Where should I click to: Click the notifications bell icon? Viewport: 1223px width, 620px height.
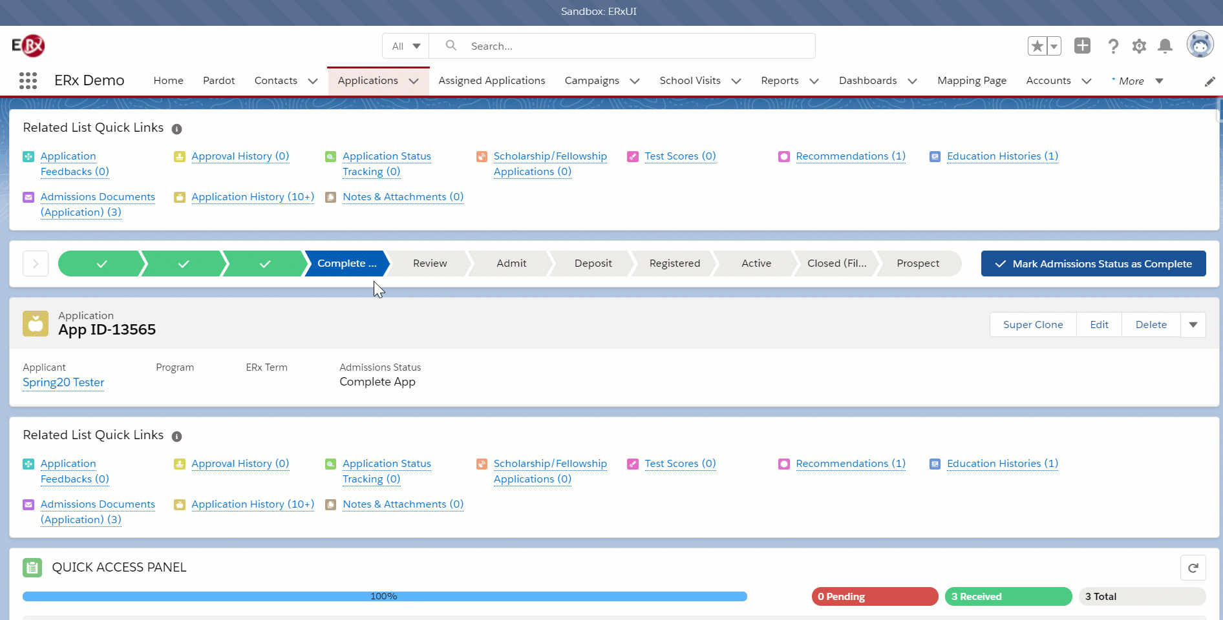(1165, 46)
